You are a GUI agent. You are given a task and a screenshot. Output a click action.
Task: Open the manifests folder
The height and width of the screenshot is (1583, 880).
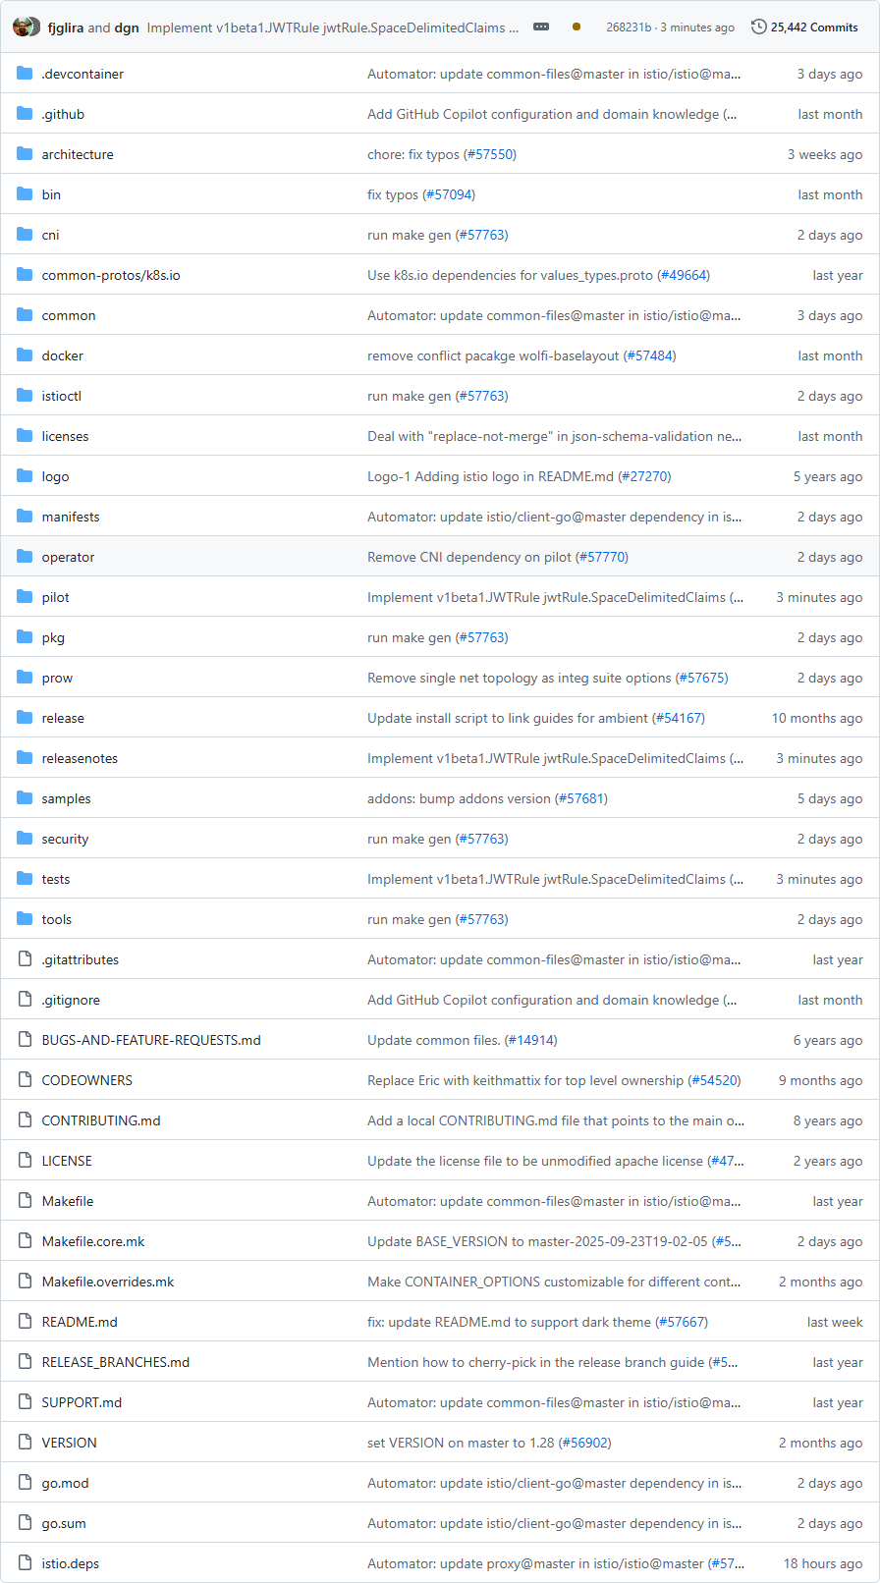pos(70,517)
